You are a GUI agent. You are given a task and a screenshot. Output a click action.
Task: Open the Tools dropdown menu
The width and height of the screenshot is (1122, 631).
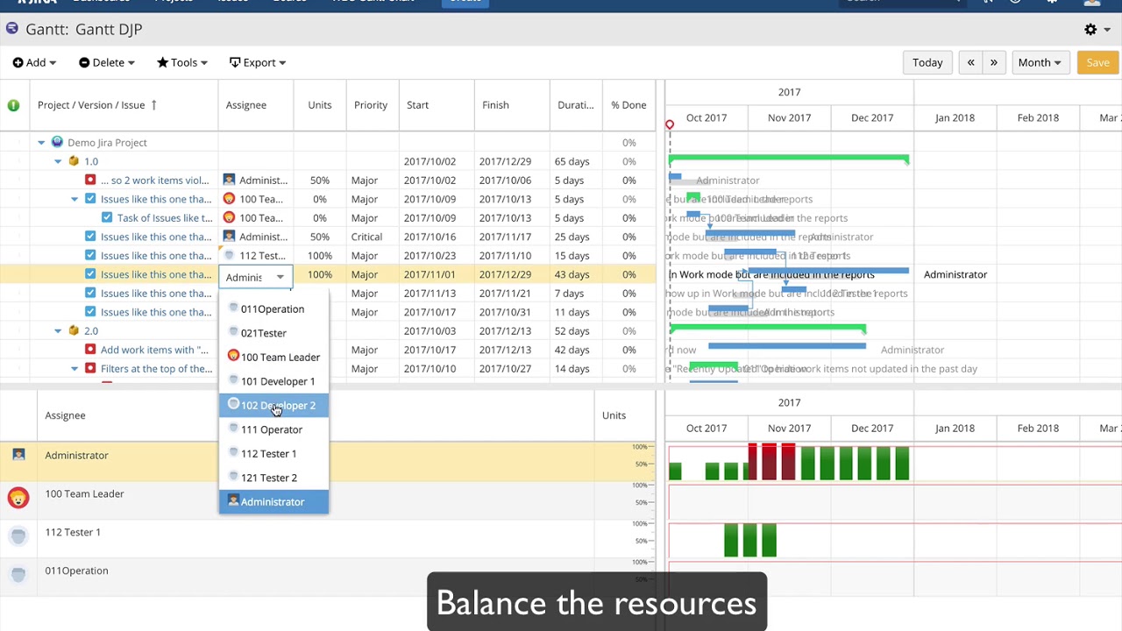[x=181, y=62]
